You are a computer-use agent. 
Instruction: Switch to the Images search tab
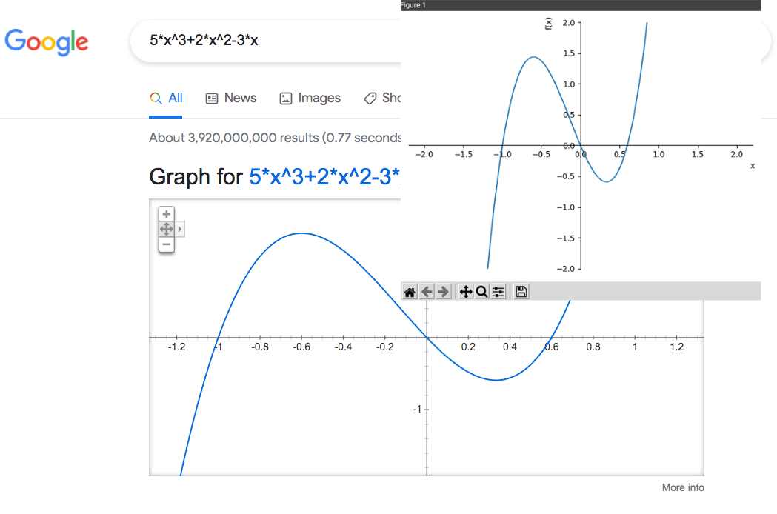[x=319, y=97]
